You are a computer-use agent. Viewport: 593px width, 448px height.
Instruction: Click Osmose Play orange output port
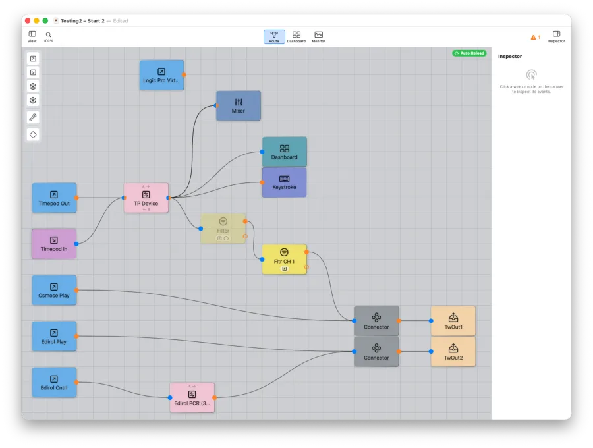[x=76, y=290]
